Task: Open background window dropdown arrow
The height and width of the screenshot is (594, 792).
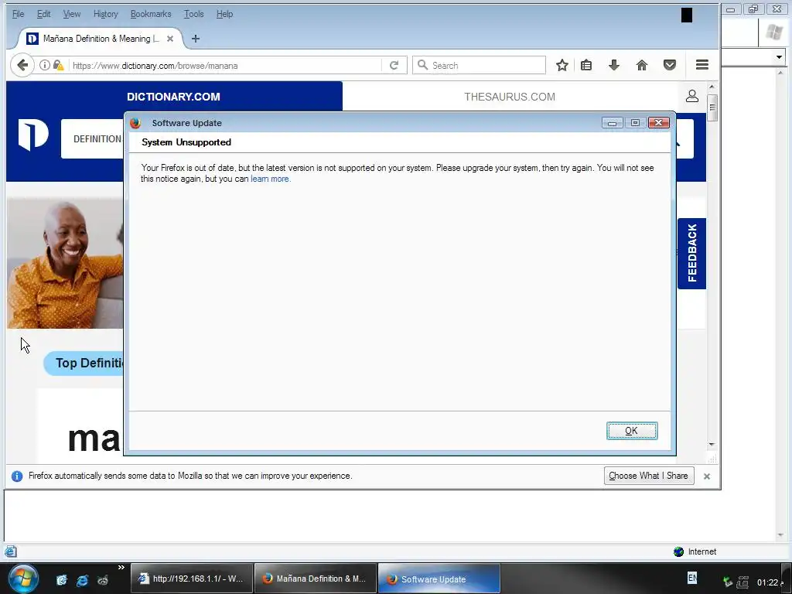Action: pyautogui.click(x=779, y=57)
